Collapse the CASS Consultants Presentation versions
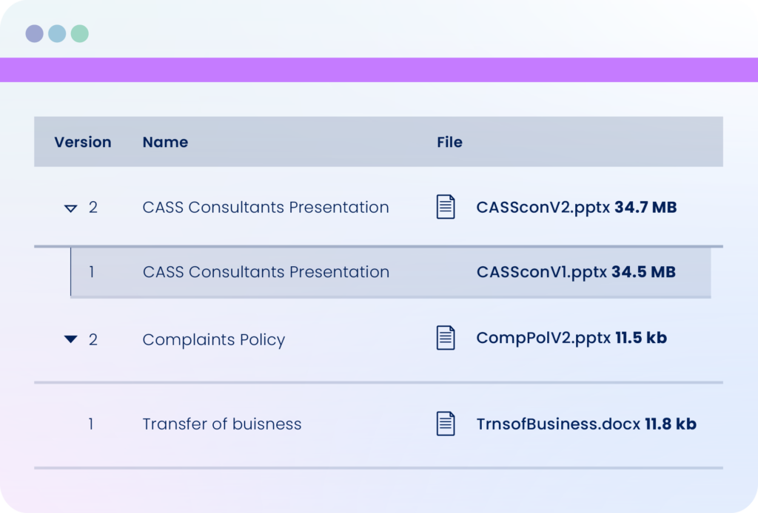758x513 pixels. [70, 208]
